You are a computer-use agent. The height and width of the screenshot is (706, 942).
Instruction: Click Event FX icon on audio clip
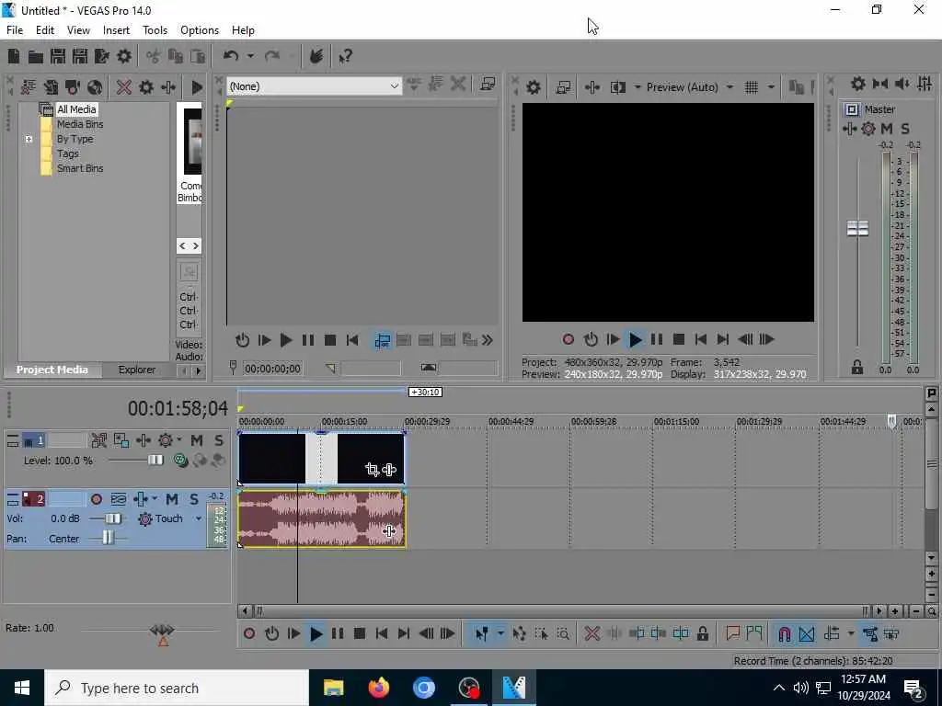[389, 530]
